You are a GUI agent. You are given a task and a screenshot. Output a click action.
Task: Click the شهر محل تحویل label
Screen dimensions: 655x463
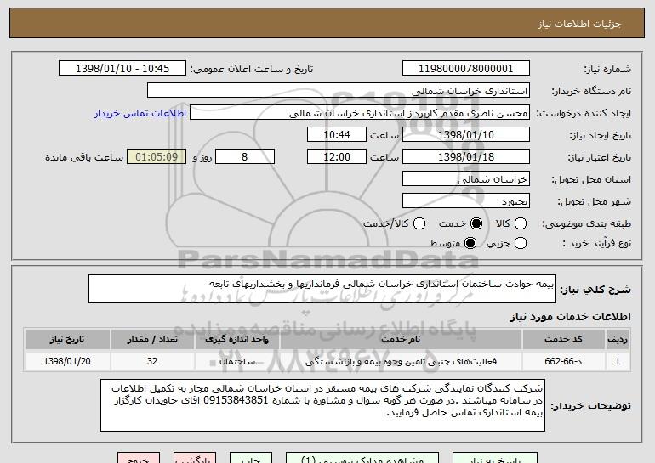pyautogui.click(x=595, y=202)
